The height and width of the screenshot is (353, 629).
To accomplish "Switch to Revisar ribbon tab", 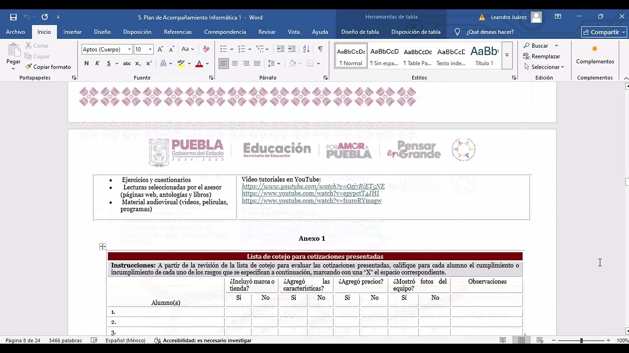I will pos(267,32).
